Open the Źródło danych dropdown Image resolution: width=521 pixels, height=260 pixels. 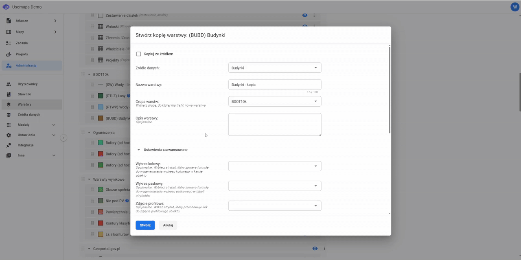275,68
